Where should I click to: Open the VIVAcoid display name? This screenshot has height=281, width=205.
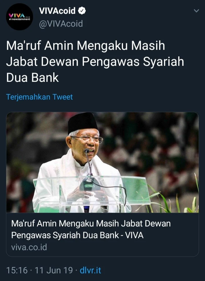coord(57,11)
